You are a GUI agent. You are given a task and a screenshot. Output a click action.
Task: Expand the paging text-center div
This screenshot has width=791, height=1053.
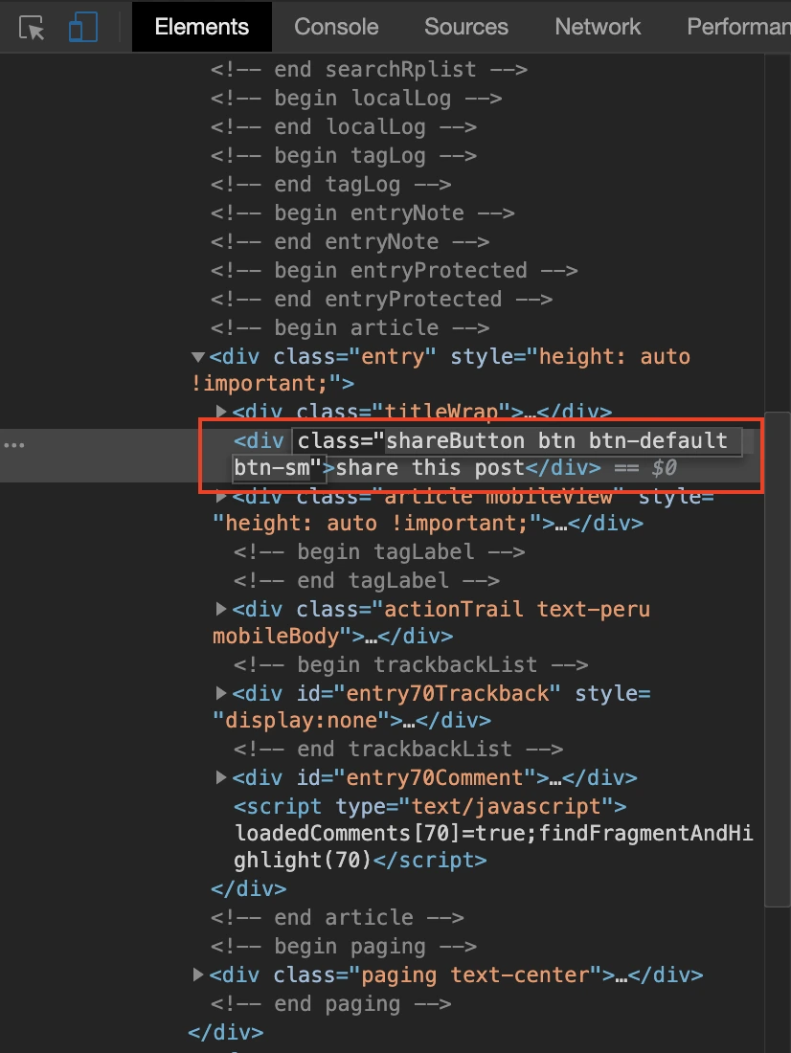(x=198, y=974)
